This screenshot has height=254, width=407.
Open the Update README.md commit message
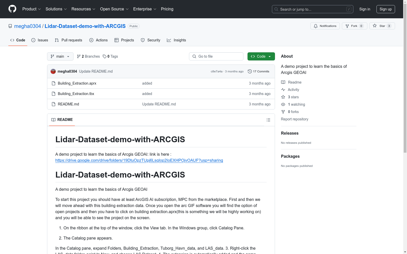point(96,71)
